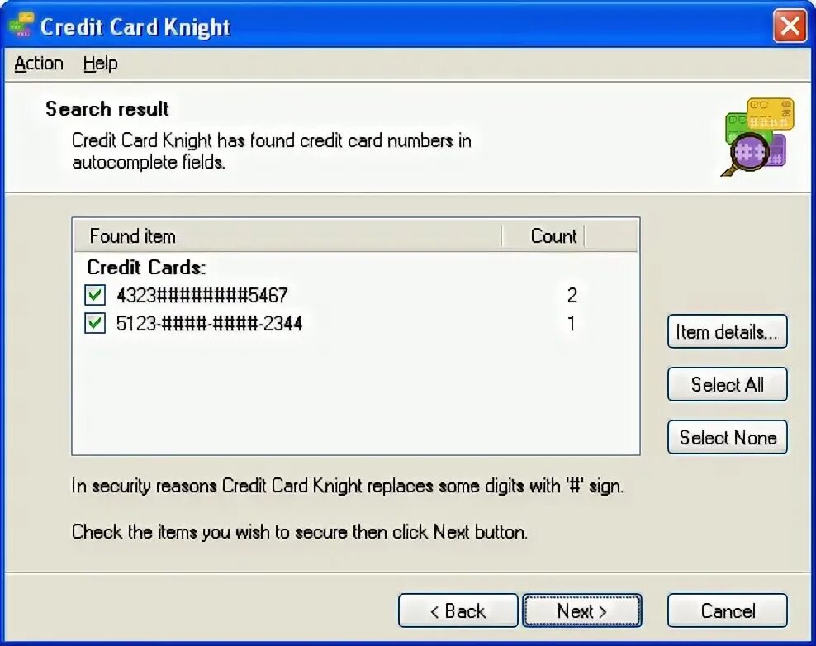Select the 4323########5467 list row text
Viewport: 816px width, 646px height.
[x=202, y=295]
